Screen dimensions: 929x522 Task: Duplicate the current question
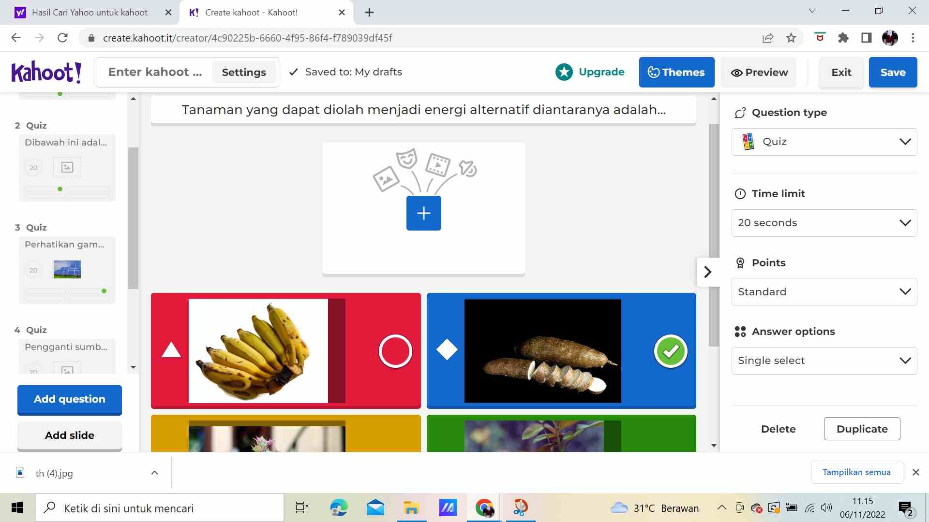point(862,429)
